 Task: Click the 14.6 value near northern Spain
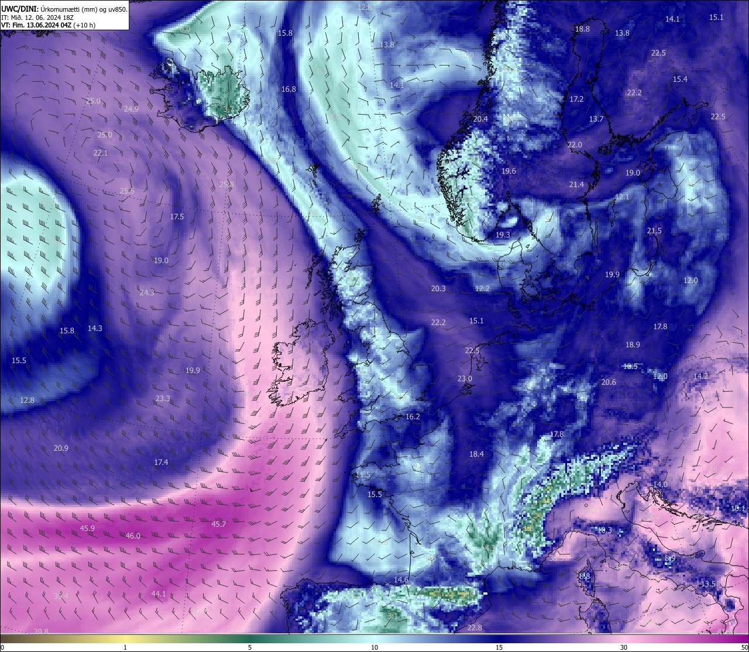(401, 579)
